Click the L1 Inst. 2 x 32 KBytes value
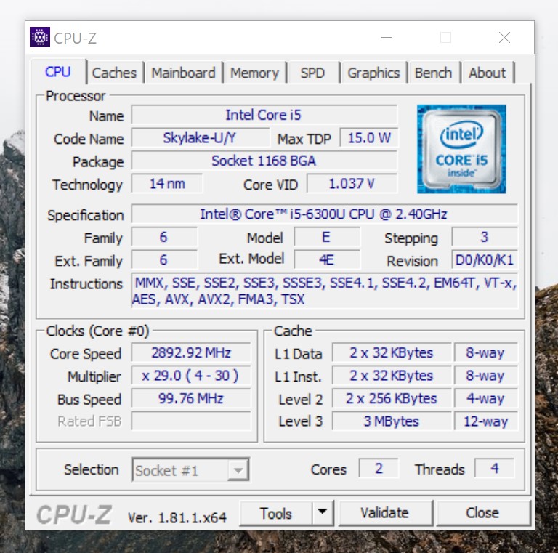The image size is (558, 553). (392, 376)
